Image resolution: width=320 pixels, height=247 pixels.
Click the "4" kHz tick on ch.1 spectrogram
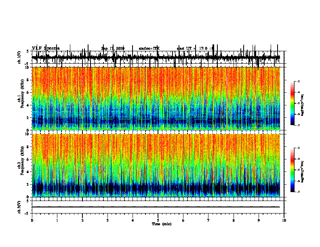28,105
